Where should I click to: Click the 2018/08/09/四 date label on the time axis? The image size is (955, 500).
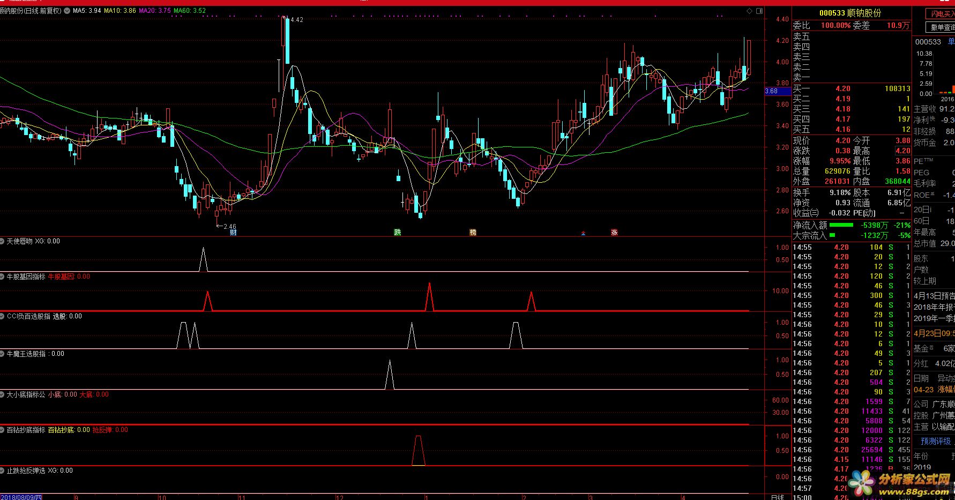(x=21, y=497)
